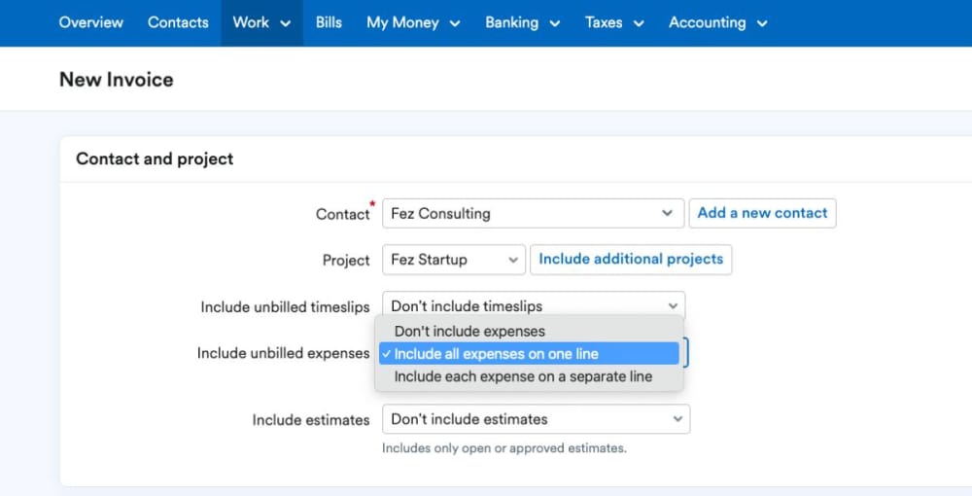This screenshot has width=972, height=496.
Task: Open the unbilled timeslips dropdown
Action: (x=533, y=306)
